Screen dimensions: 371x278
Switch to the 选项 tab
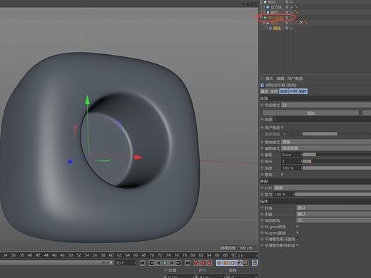(284, 91)
